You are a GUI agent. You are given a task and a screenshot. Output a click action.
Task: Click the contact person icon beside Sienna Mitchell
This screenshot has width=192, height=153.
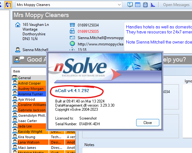(x=18, y=50)
